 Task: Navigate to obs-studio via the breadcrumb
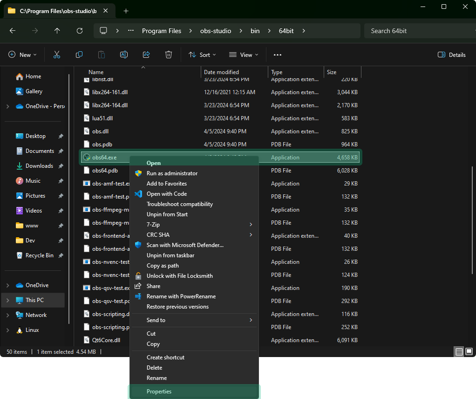pyautogui.click(x=215, y=31)
